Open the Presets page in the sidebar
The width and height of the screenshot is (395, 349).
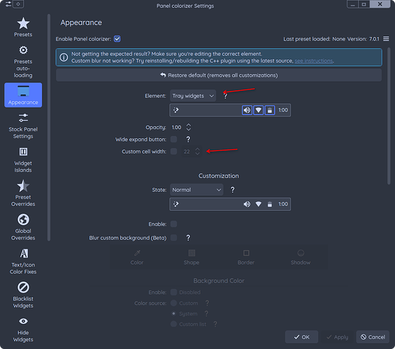(23, 27)
